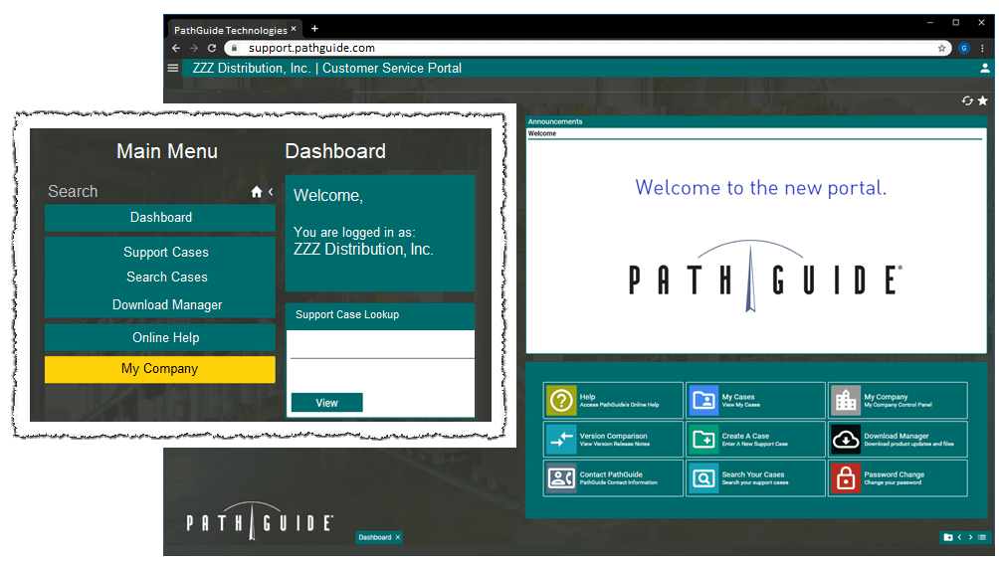Close the Dashboard tab in the bottom bar
Viewport: 999px width, 561px height.
(x=398, y=537)
